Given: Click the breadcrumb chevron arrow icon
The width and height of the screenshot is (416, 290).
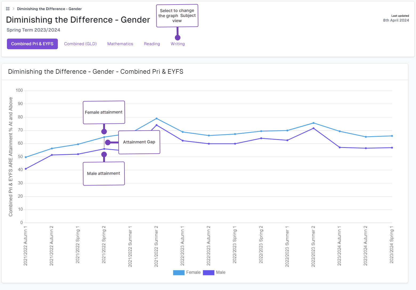Looking at the screenshot, I should click(13, 9).
